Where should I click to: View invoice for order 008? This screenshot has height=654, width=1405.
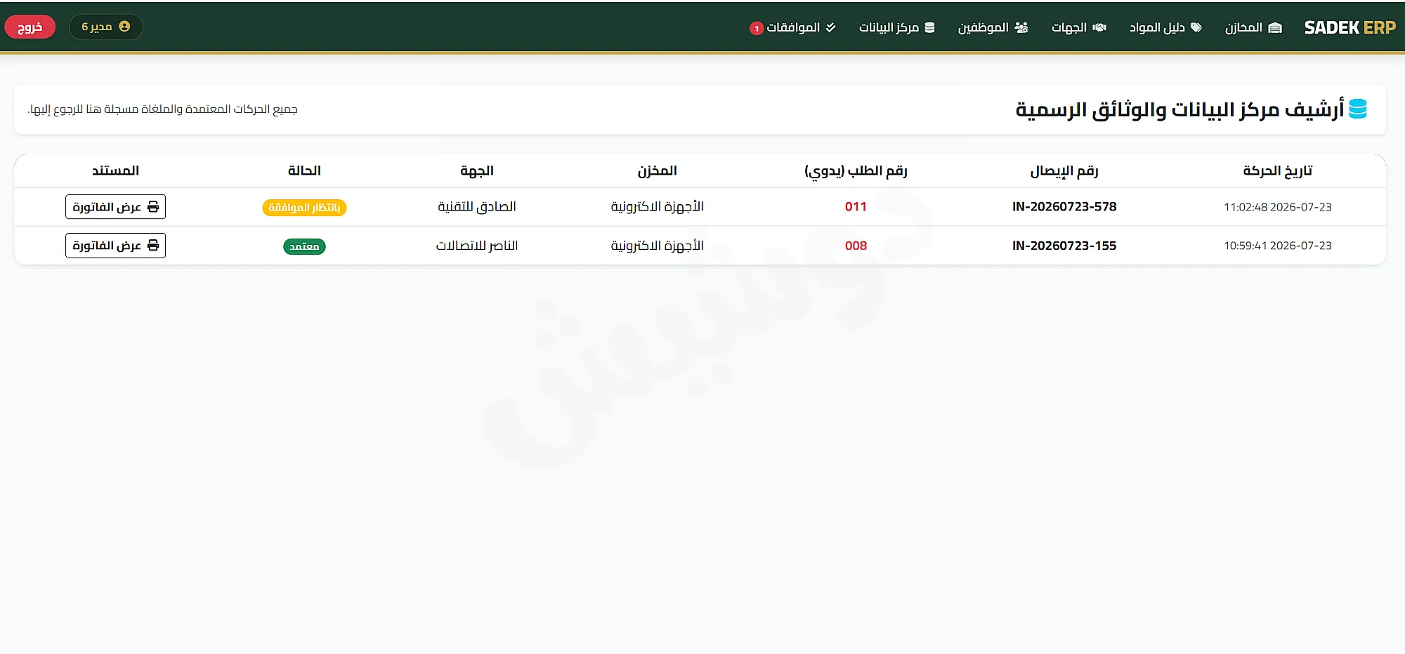click(x=115, y=246)
